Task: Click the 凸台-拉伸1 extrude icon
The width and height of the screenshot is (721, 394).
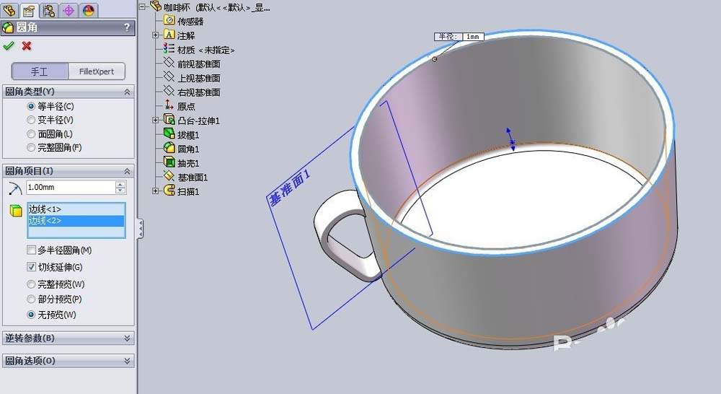Action: (169, 120)
